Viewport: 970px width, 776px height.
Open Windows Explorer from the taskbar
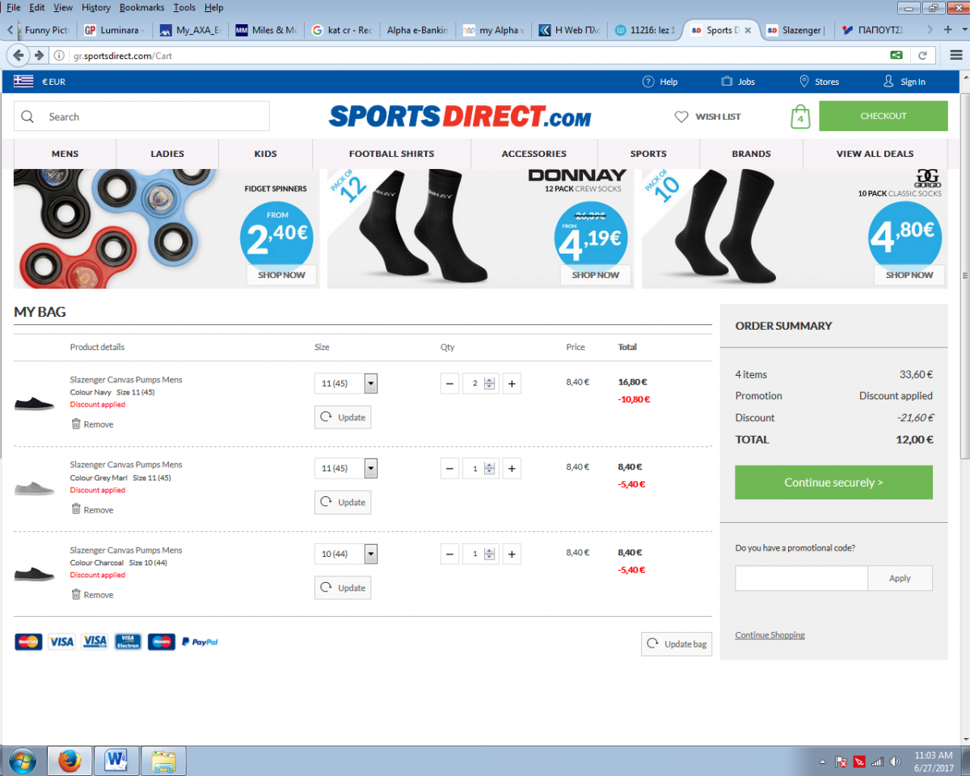click(x=163, y=761)
